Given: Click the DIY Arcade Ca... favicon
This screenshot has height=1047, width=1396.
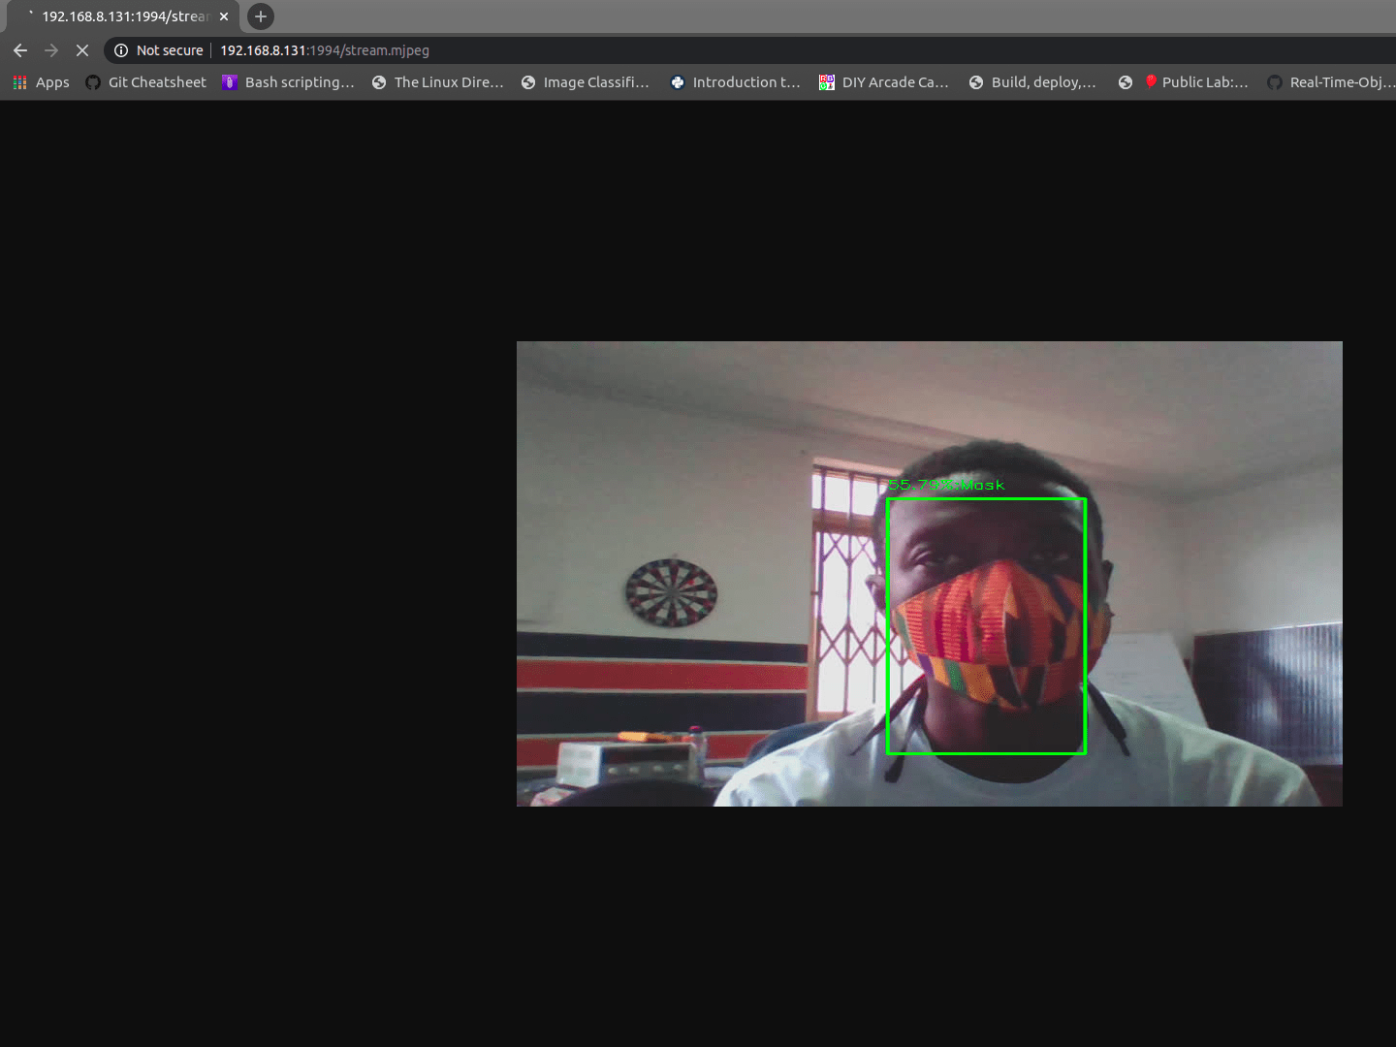Looking at the screenshot, I should [827, 82].
